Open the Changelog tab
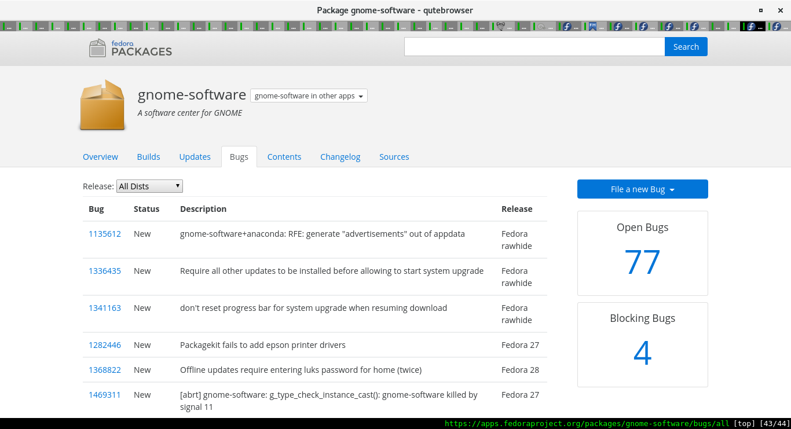Viewport: 791px width, 429px height. [x=340, y=157]
